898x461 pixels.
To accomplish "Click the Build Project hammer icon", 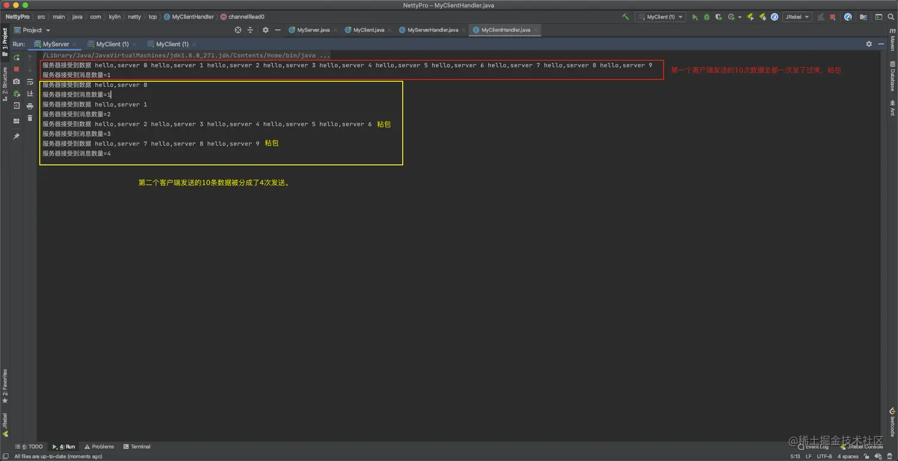I will click(x=625, y=17).
